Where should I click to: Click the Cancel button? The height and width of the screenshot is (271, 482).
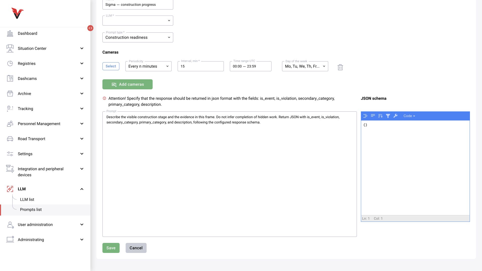click(x=136, y=248)
